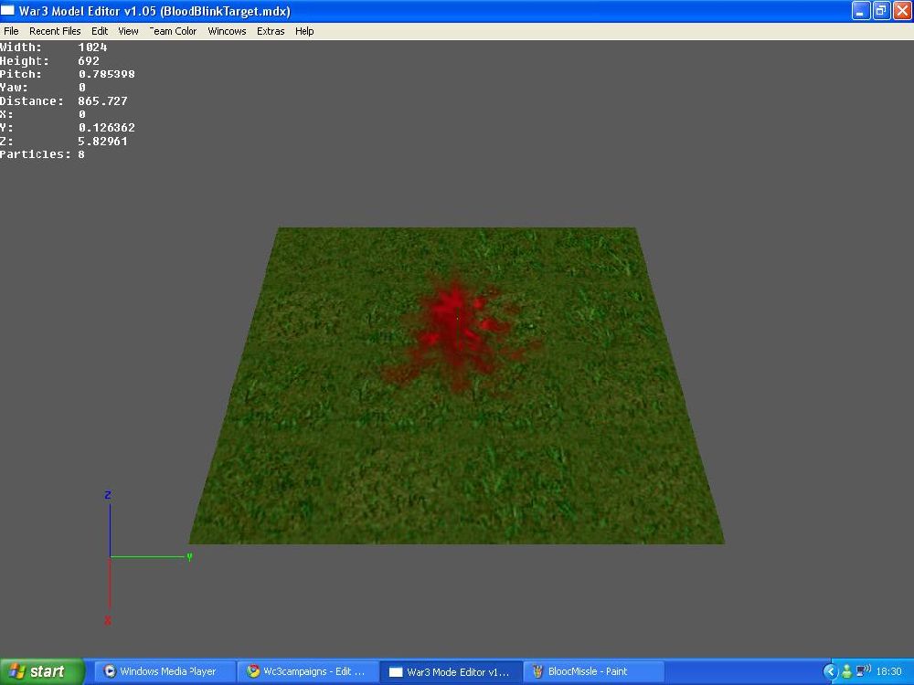Expand hidden system tray icons arrow
The height and width of the screenshot is (685, 914).
click(830, 671)
